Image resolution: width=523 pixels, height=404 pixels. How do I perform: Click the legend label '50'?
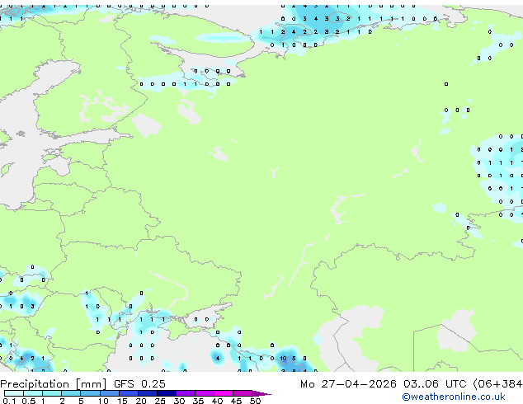click(x=255, y=401)
